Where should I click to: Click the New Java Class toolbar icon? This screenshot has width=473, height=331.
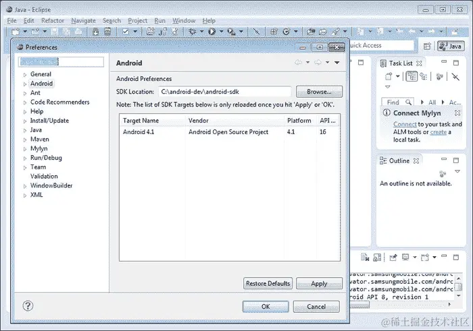(x=287, y=31)
